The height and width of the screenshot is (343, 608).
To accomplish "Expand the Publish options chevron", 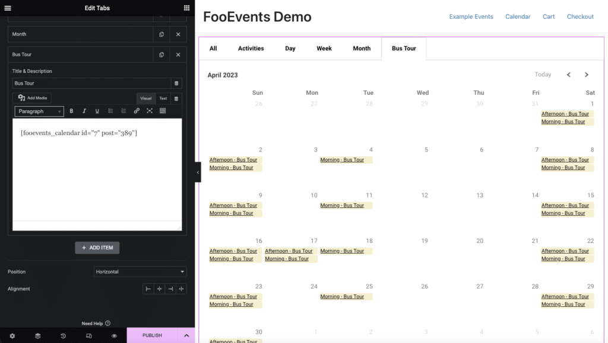I will coord(186,335).
